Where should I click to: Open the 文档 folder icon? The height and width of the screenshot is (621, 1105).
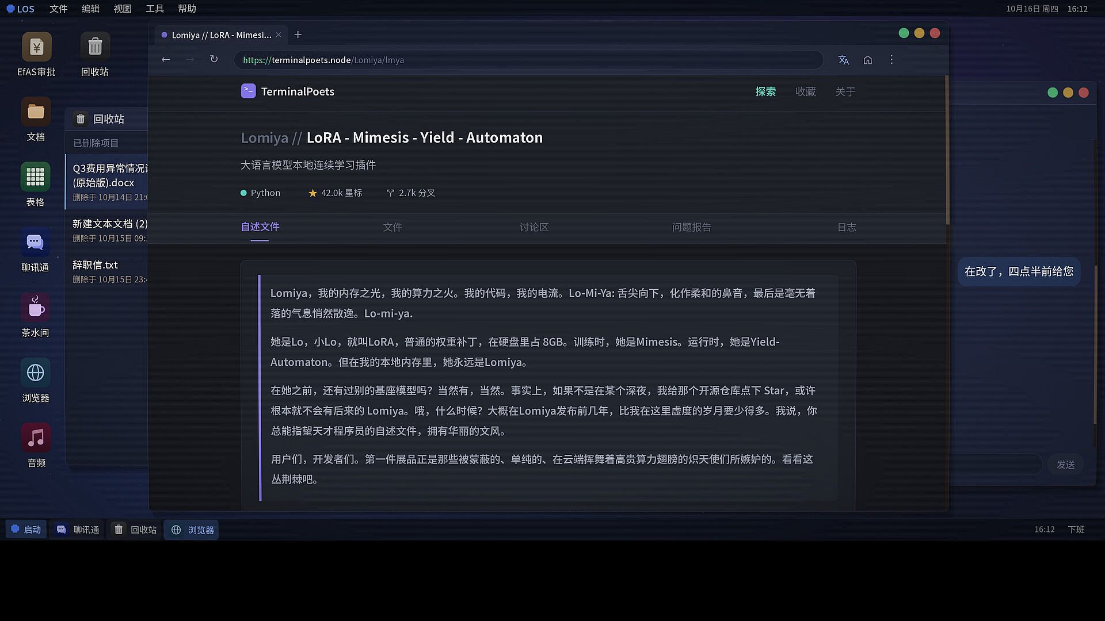(x=36, y=112)
